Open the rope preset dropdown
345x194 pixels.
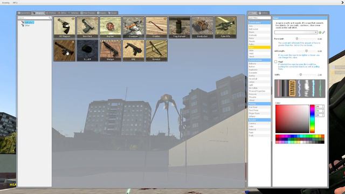pyautogui.click(x=296, y=32)
